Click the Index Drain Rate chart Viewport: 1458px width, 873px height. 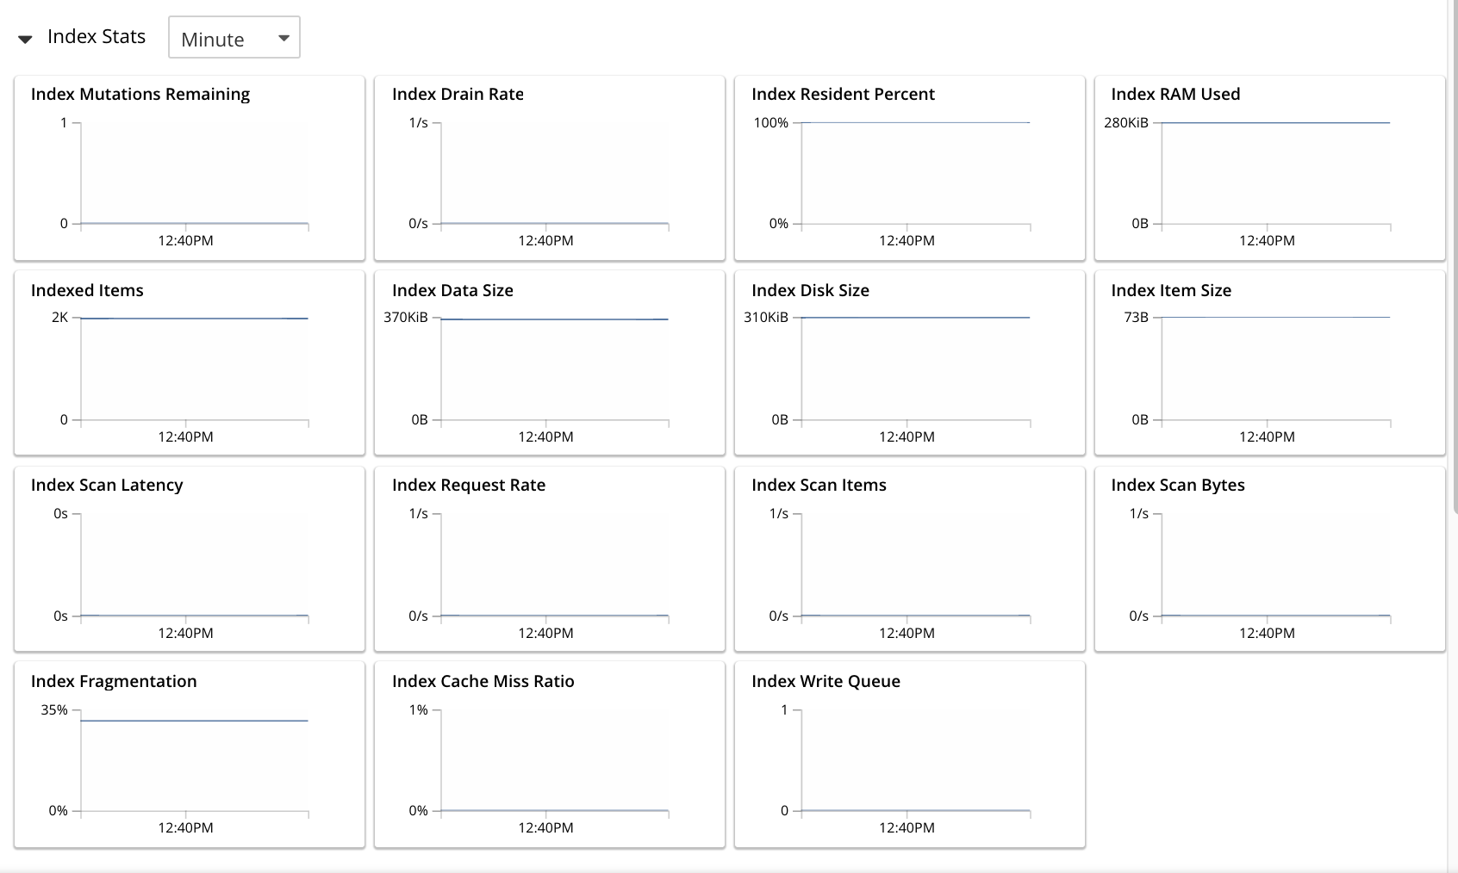549,168
